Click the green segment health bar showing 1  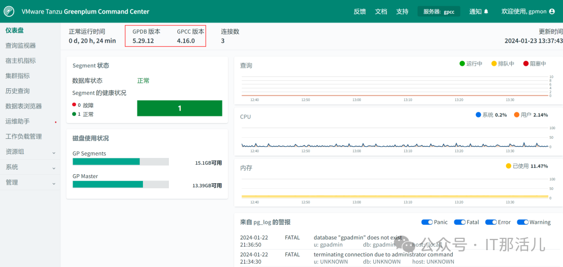tap(180, 108)
